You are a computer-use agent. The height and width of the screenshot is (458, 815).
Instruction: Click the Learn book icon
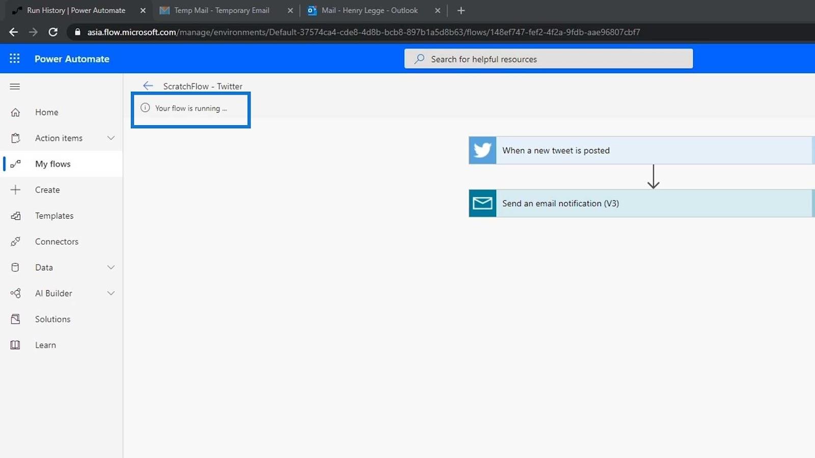[15, 345]
